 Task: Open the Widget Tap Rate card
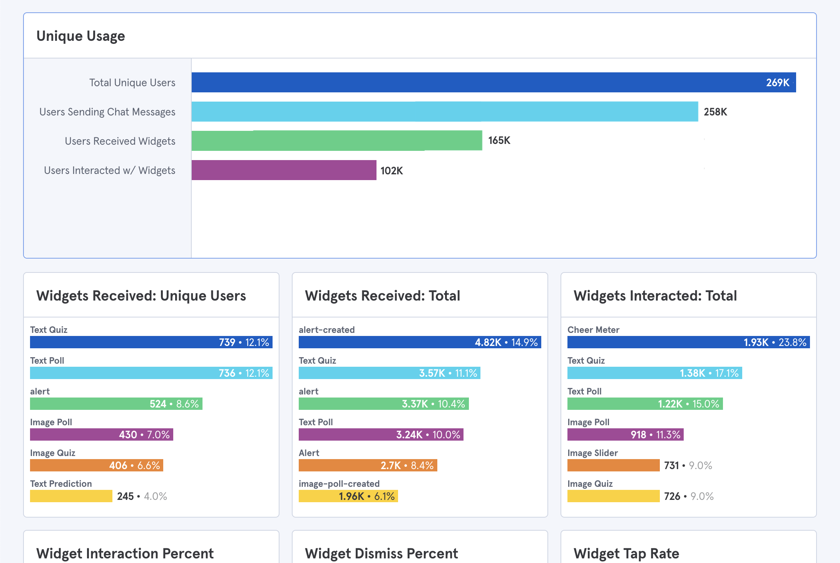[x=626, y=553]
